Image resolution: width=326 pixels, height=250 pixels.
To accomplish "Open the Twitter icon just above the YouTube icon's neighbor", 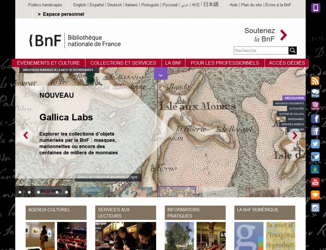I will click(315, 157).
